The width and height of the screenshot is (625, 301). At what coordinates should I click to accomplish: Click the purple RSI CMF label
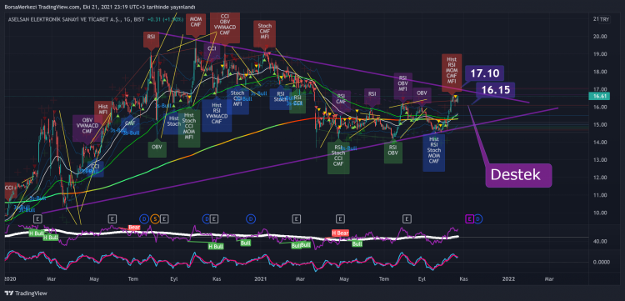click(x=341, y=99)
